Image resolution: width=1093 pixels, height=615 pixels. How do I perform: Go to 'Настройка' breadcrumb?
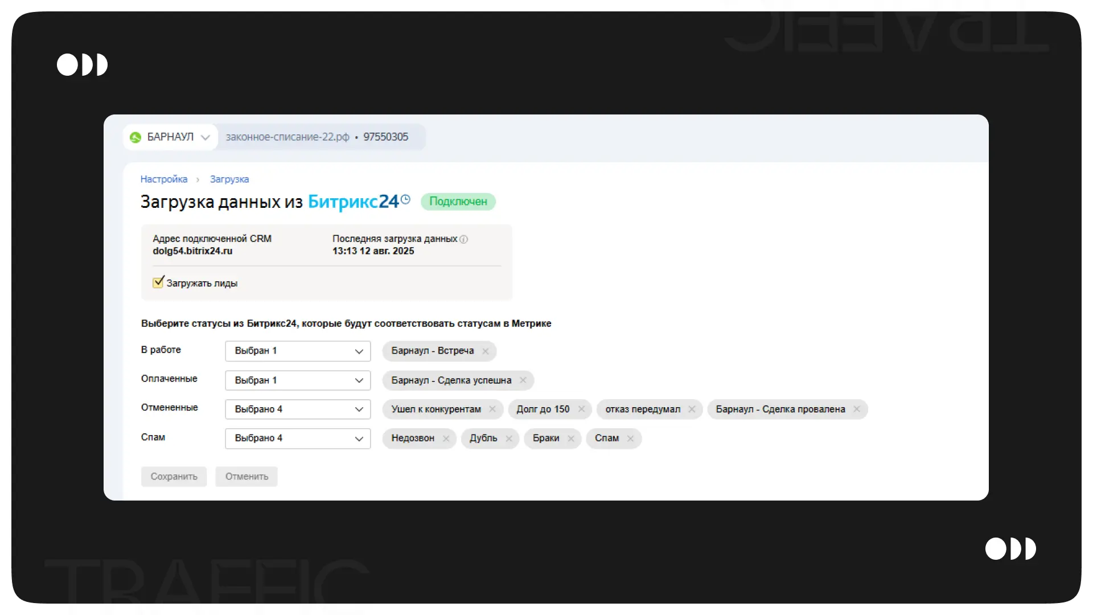pyautogui.click(x=164, y=179)
